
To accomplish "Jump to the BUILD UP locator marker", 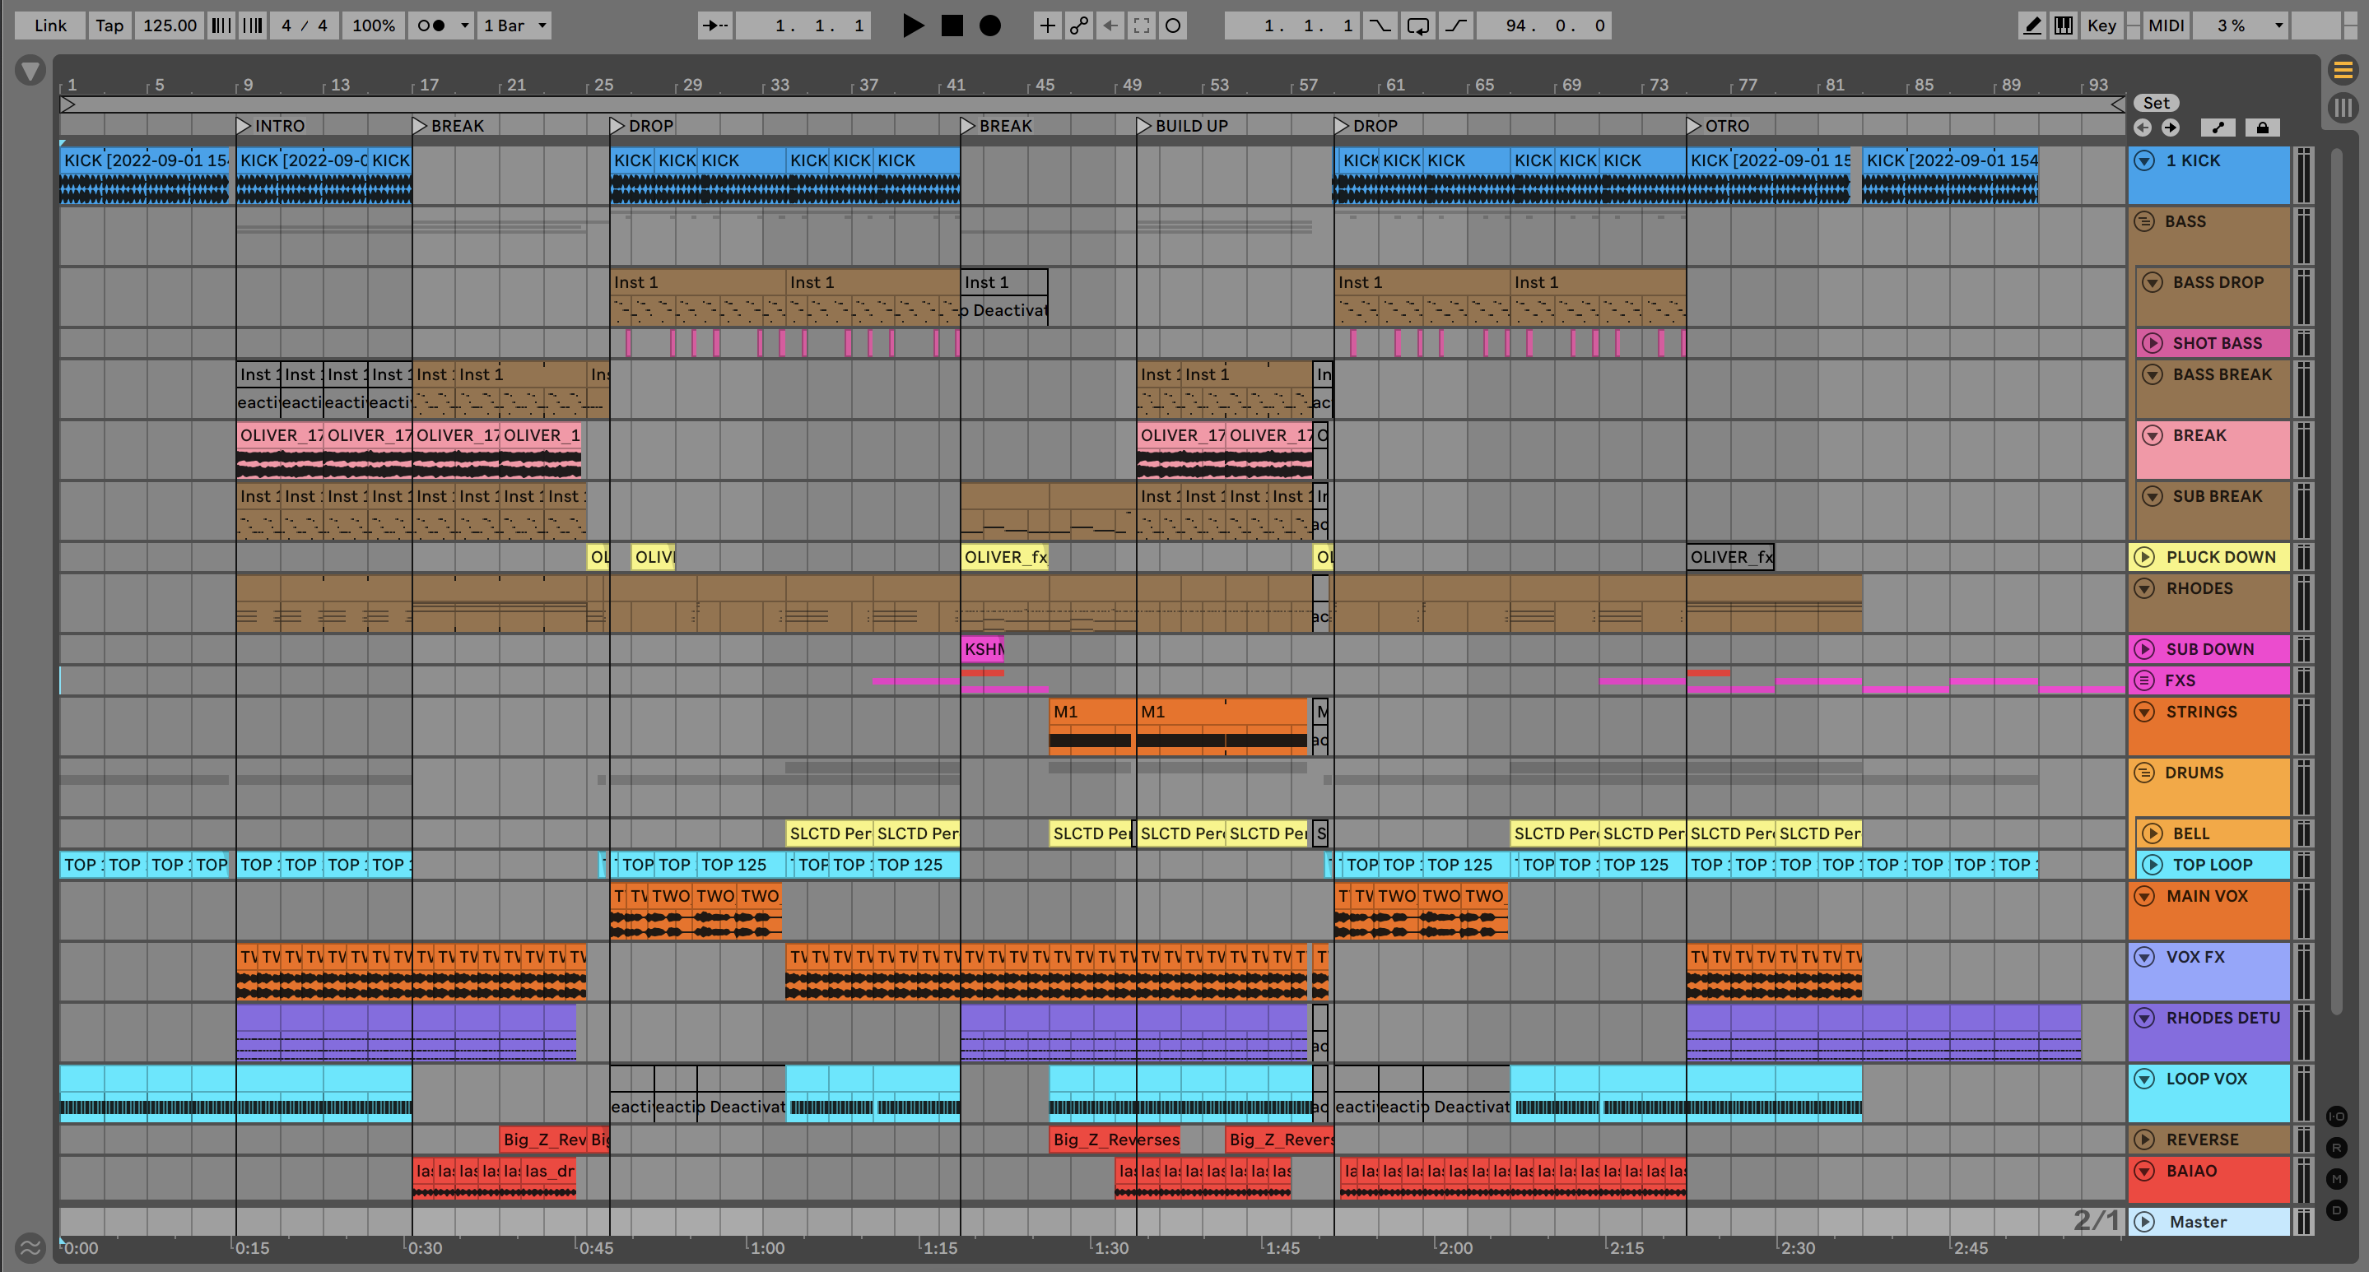I will click(x=1144, y=126).
